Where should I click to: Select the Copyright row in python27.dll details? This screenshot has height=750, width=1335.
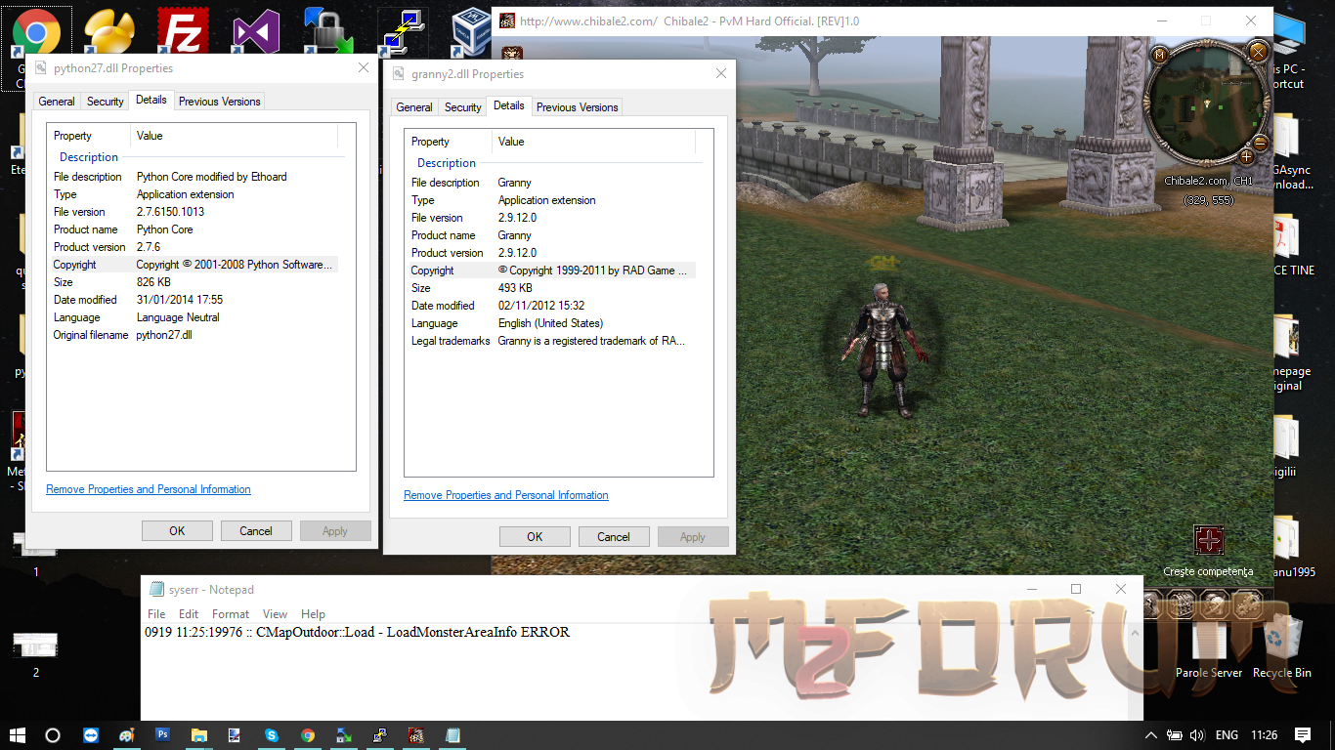coord(195,265)
